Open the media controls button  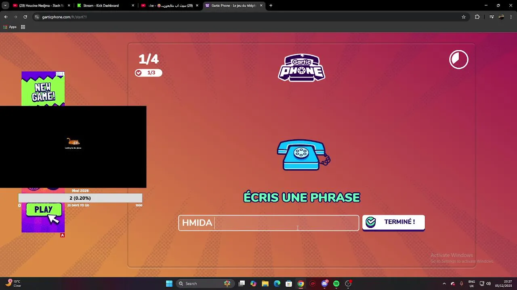coord(492,17)
